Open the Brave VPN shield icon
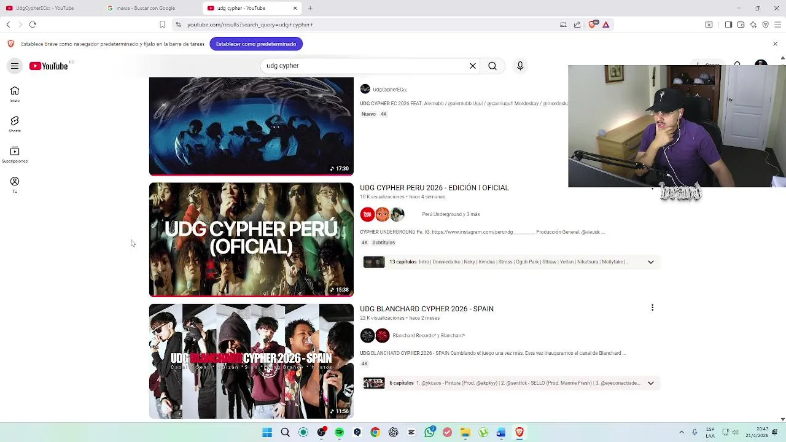The height and width of the screenshot is (442, 786). coord(766,25)
